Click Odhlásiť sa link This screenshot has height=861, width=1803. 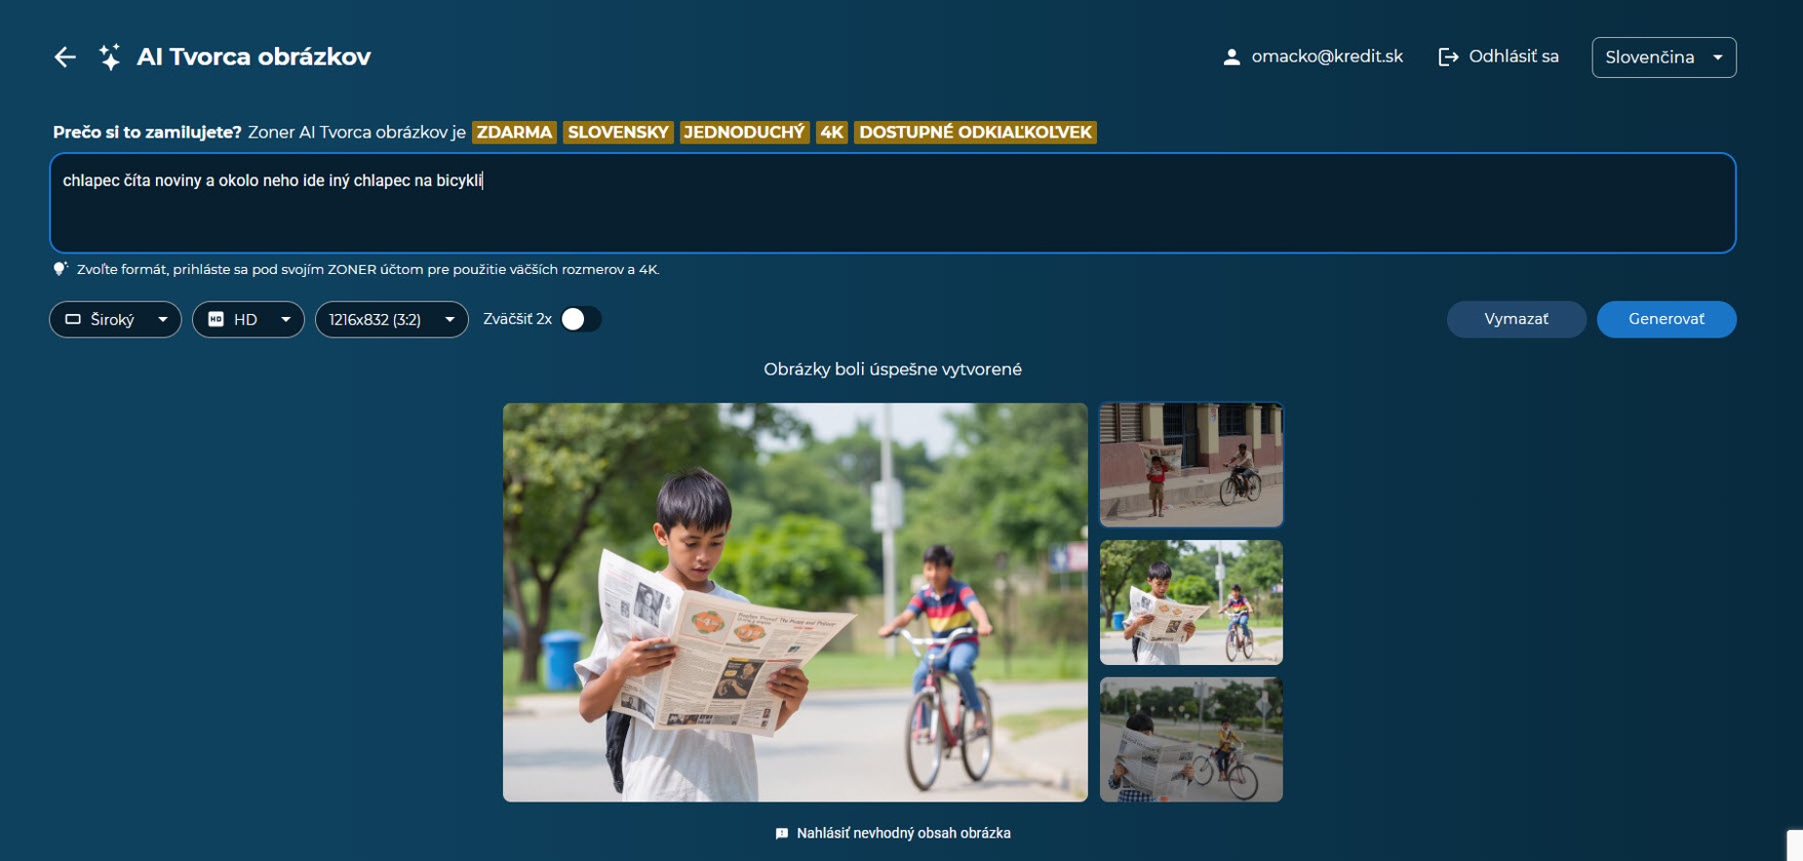pyautogui.click(x=1512, y=58)
